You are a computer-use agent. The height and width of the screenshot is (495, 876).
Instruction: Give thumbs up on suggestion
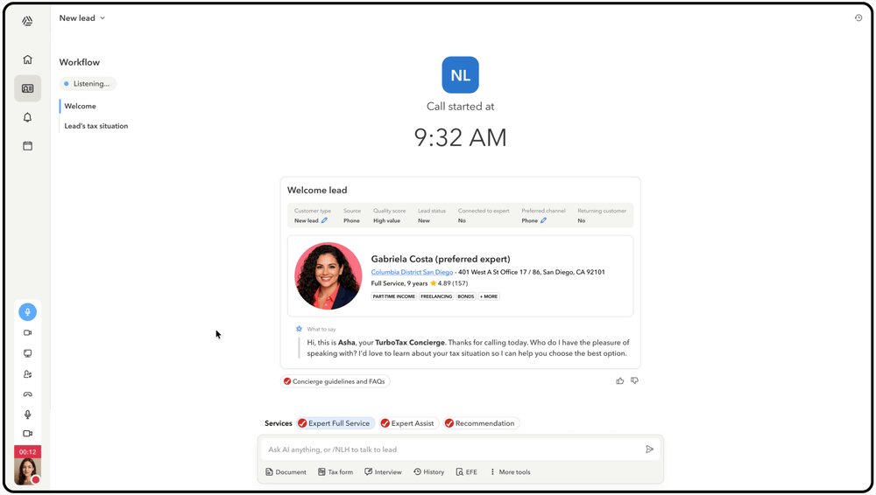[x=619, y=380]
